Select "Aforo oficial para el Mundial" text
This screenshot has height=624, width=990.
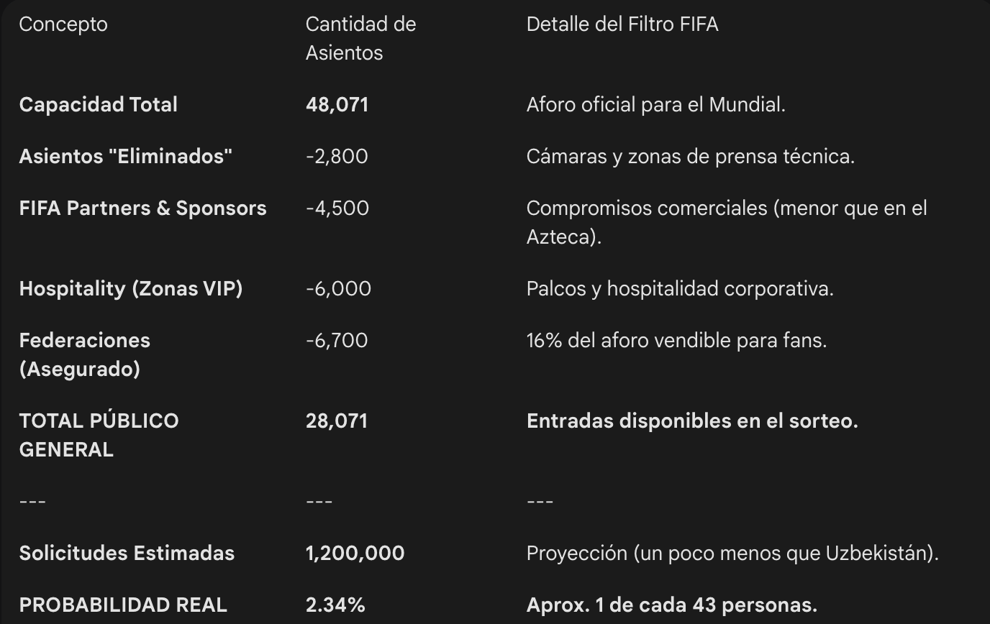click(x=655, y=105)
